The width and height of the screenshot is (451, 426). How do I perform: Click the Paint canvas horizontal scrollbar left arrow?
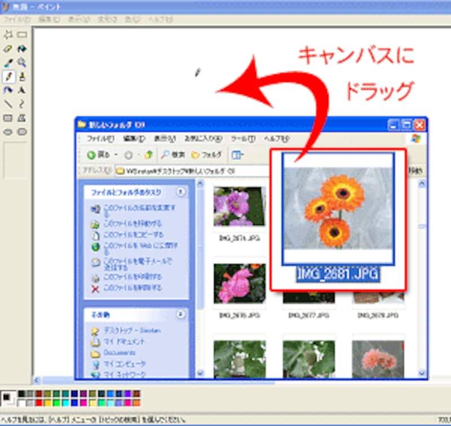[x=37, y=380]
